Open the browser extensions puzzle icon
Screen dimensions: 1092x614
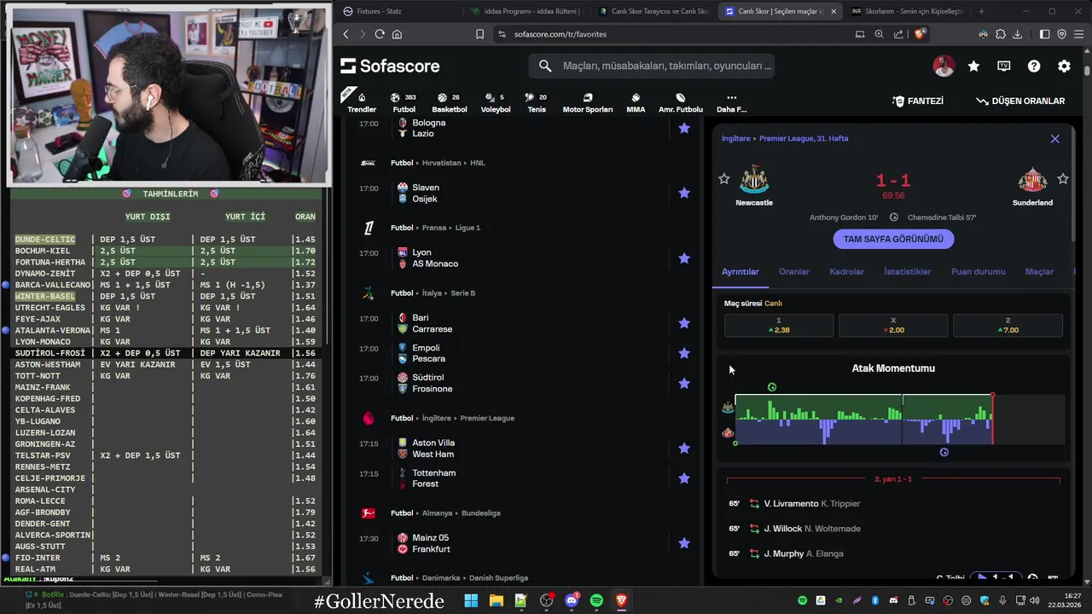tap(1000, 34)
